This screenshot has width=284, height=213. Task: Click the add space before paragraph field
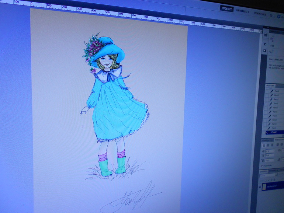[x=269, y=161]
